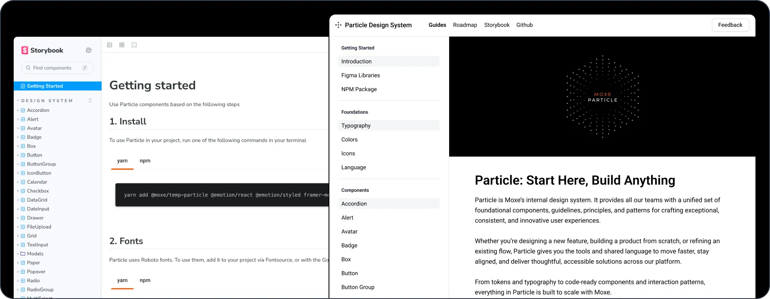Viewport: 770px width, 299px height.
Task: Click the component icon next to IconButton
Action: click(x=23, y=173)
